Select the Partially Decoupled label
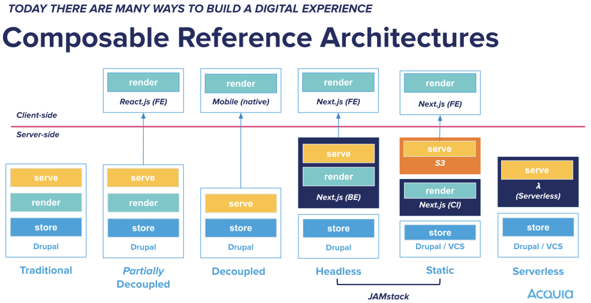 tap(143, 277)
